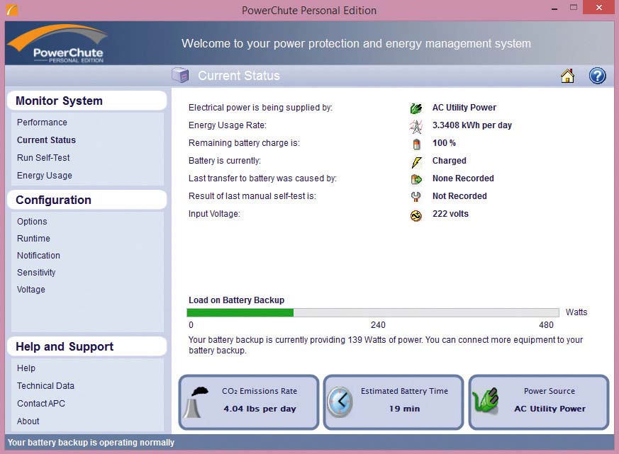Viewport: 619px width, 454px height.
Task: Select Current Status in sidebar
Action: click(46, 140)
